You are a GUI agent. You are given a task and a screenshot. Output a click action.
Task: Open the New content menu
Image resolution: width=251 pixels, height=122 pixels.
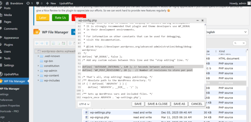(x=51, y=3)
